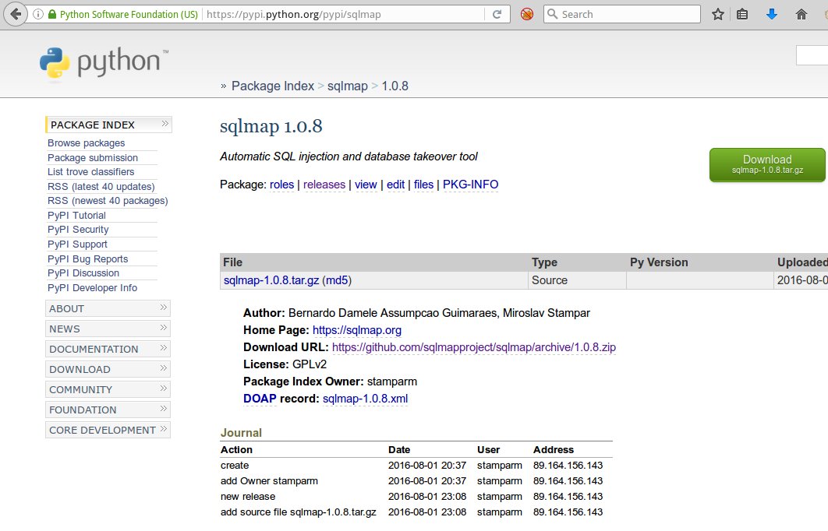
Task: Click the browser back arrow button
Action: tap(16, 14)
